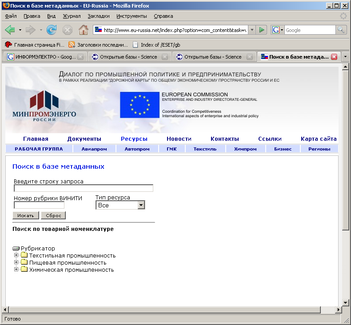This screenshot has width=351, height=325.
Task: Open the list-all-tabs dropdown arrow
Action: click(x=345, y=57)
